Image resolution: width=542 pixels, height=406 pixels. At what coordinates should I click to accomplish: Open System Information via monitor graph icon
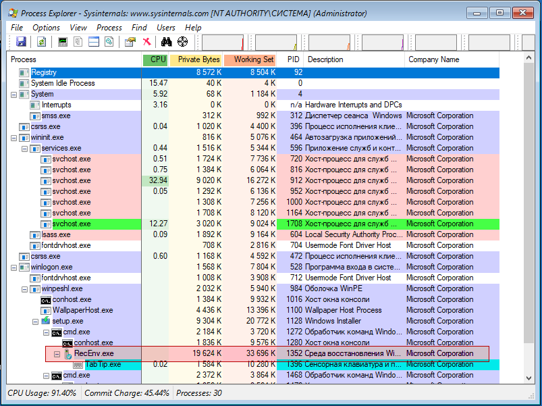tap(63, 42)
